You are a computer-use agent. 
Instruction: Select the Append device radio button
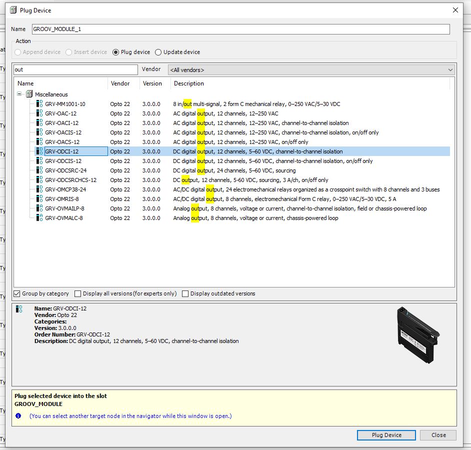point(17,52)
